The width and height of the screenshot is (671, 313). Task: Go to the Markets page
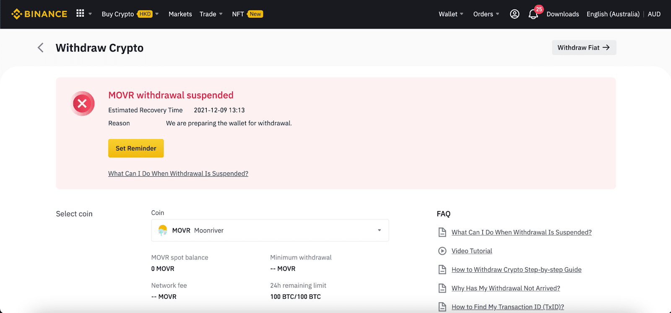tap(180, 14)
